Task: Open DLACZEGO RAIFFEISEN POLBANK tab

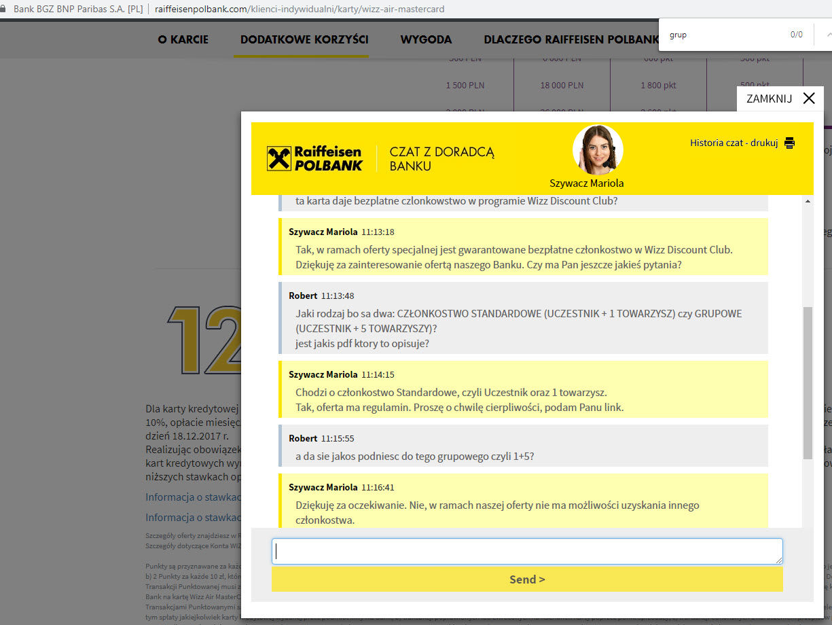Action: (x=571, y=39)
